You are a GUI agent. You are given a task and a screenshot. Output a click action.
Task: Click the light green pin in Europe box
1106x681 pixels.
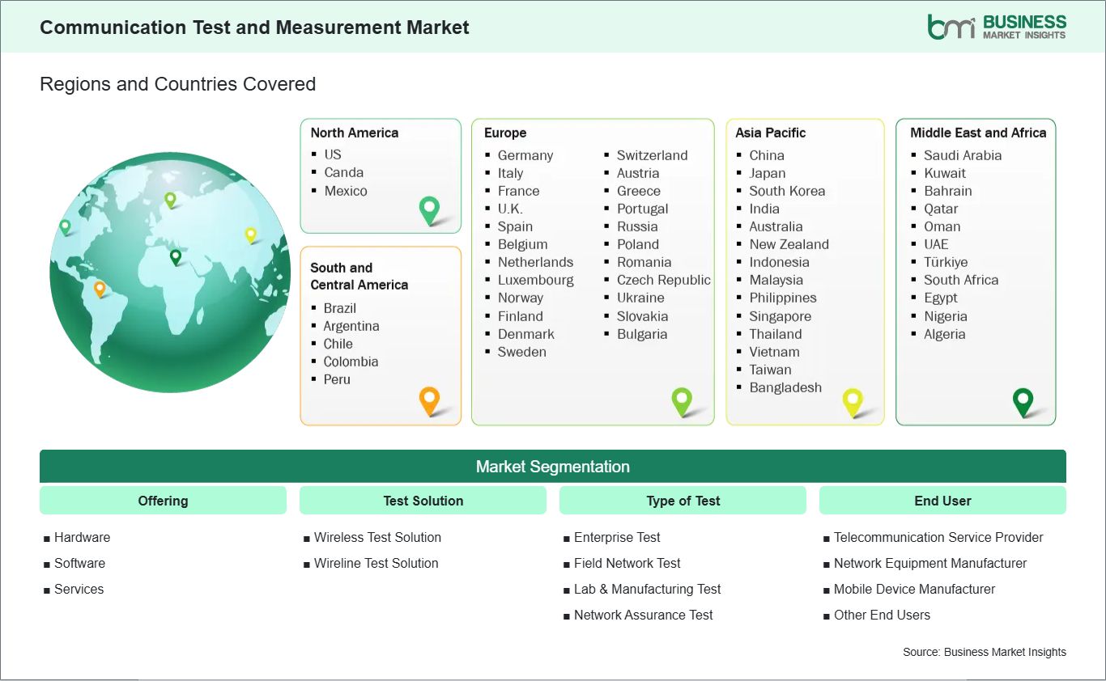tap(682, 400)
